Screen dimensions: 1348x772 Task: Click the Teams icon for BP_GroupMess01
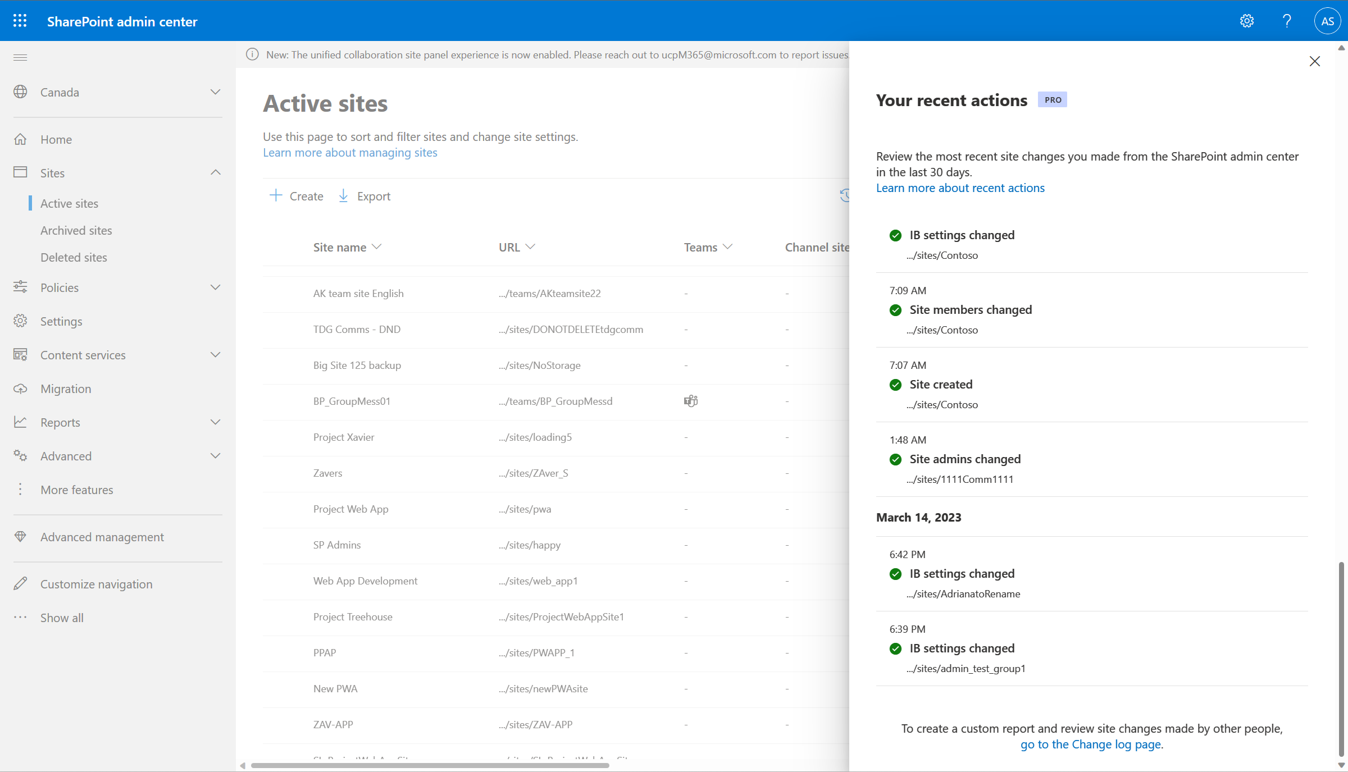691,401
